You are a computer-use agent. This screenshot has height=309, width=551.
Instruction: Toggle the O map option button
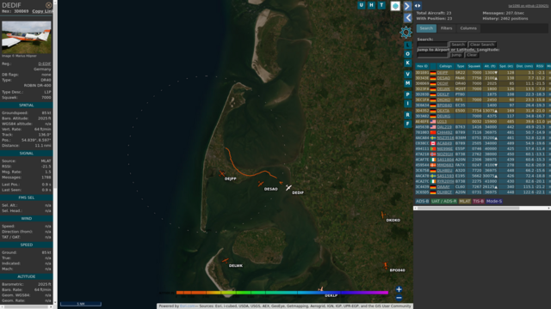407,54
